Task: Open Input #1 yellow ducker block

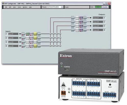Action: (35, 34)
